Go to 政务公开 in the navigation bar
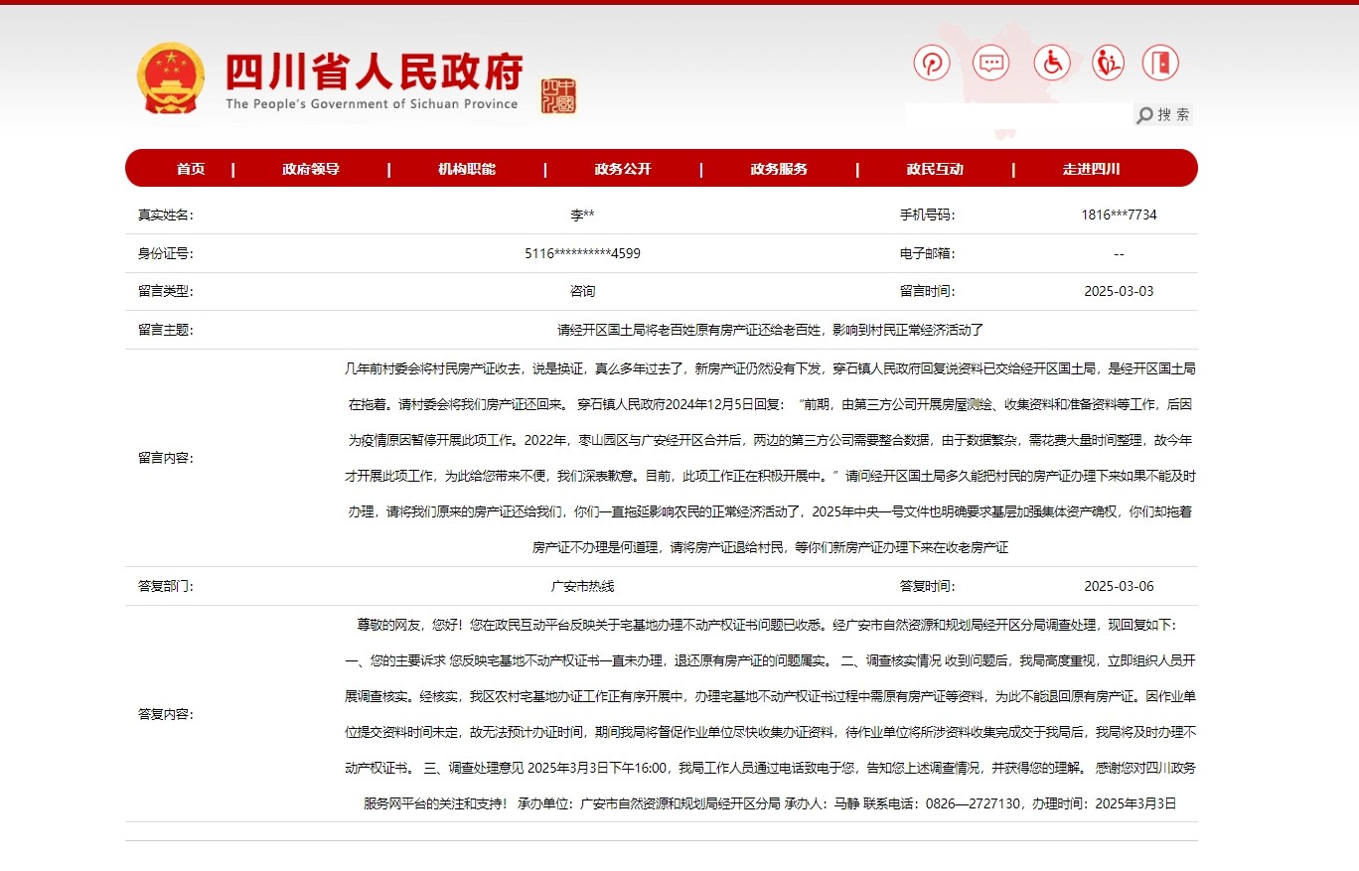The width and height of the screenshot is (1359, 871). (623, 169)
